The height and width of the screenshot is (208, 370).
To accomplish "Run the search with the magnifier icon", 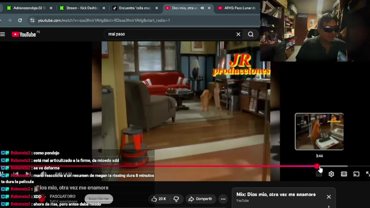I will (x=251, y=34).
